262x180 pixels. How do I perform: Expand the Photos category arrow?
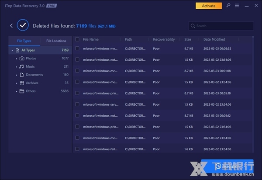point(17,59)
